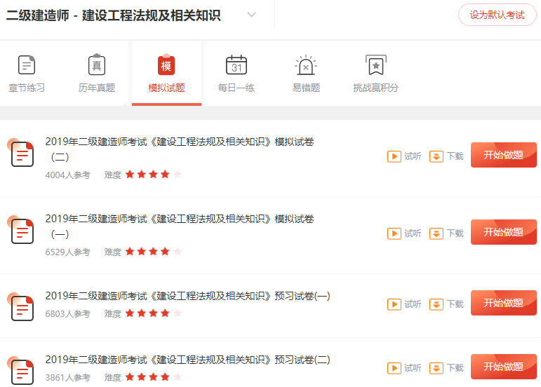This screenshot has width=541, height=387.
Task: Click 下载 link for 模拟试卷(二)
Action: (455, 156)
